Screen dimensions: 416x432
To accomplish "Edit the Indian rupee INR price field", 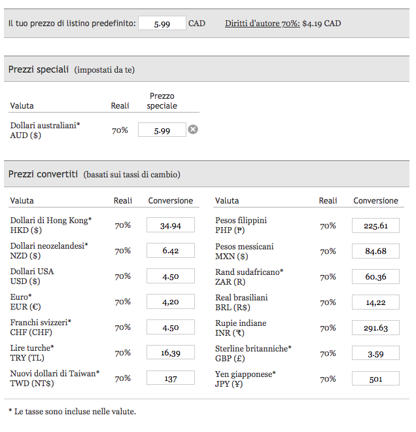I will [375, 327].
